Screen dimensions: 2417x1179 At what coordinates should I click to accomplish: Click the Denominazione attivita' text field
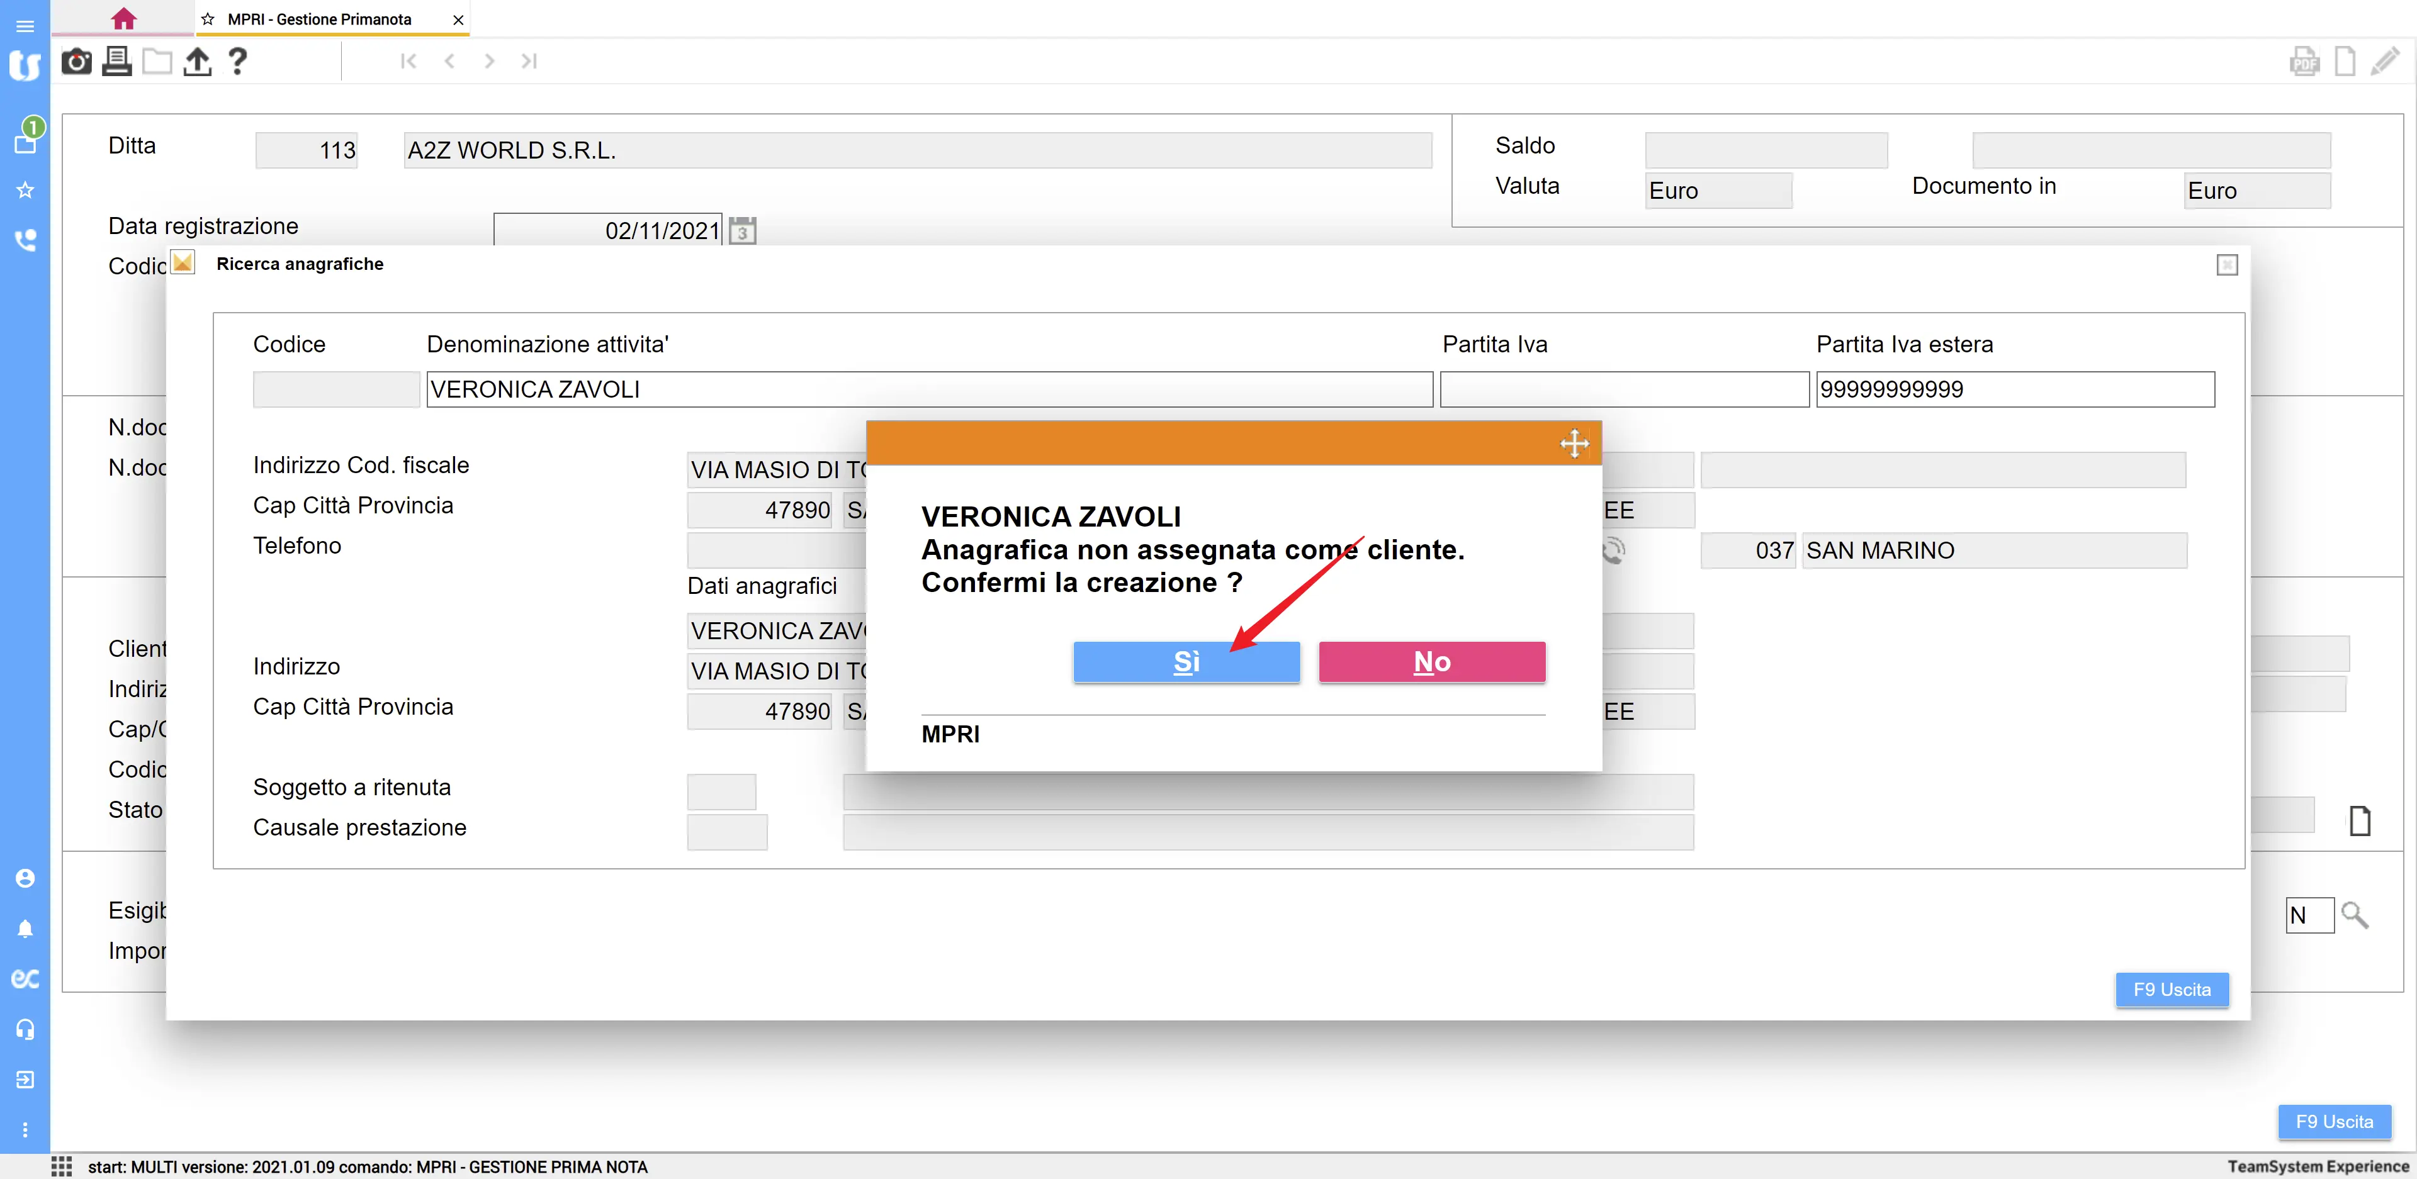(x=929, y=389)
